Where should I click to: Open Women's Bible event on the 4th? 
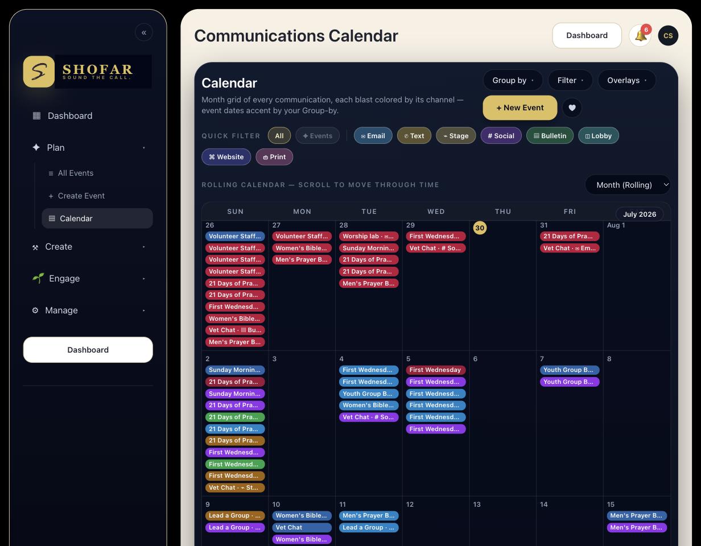pos(369,406)
